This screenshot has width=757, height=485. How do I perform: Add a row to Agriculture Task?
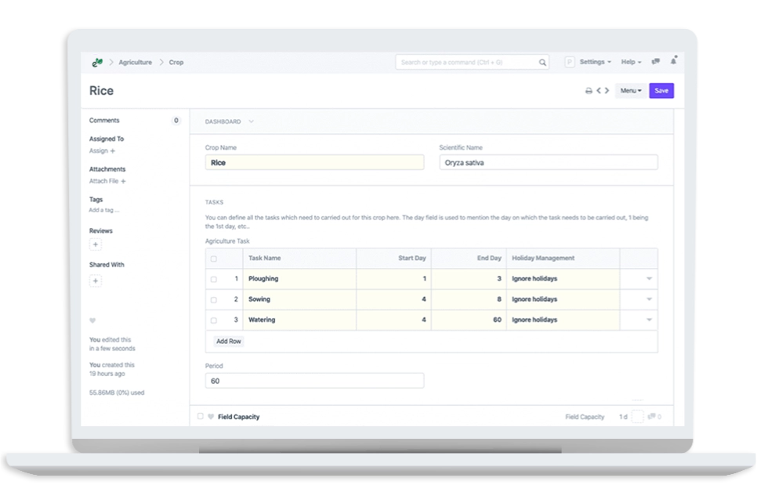click(228, 341)
